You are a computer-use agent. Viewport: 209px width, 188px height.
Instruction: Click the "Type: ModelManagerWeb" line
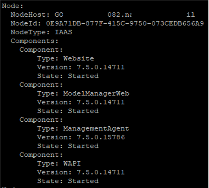[x=83, y=93]
